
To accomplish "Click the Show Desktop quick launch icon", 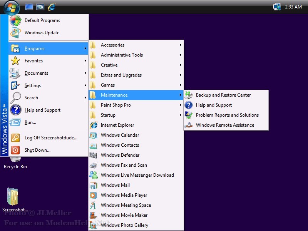I will click(29, 7).
